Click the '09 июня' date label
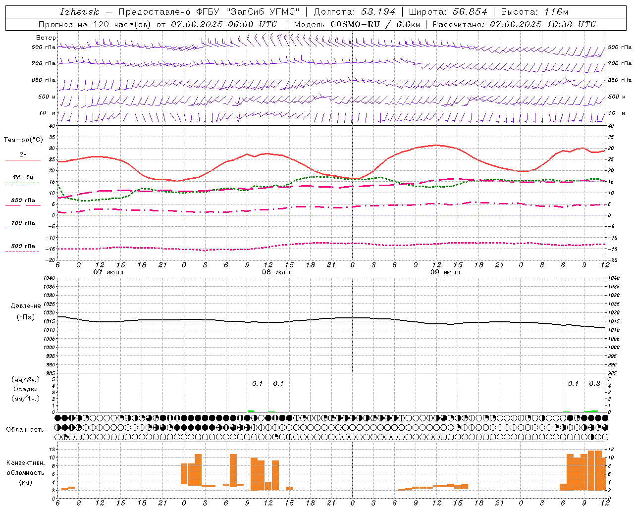This screenshot has height=507, width=634. pyautogui.click(x=445, y=272)
